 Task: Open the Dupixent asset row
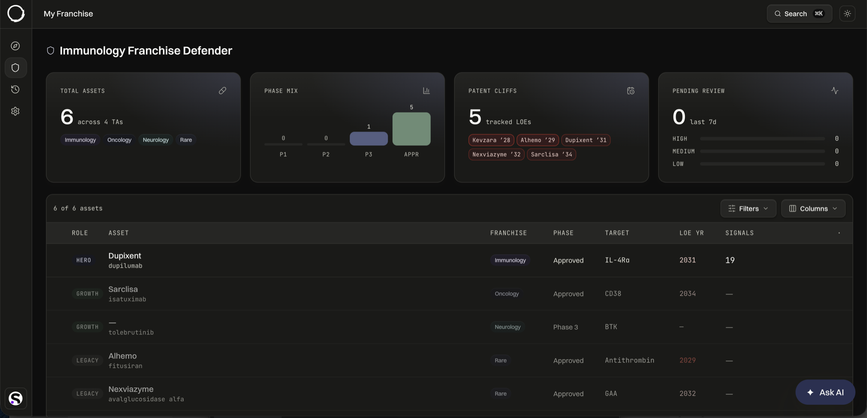(449, 260)
